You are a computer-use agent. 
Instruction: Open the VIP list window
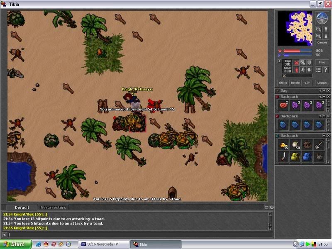[307, 83]
